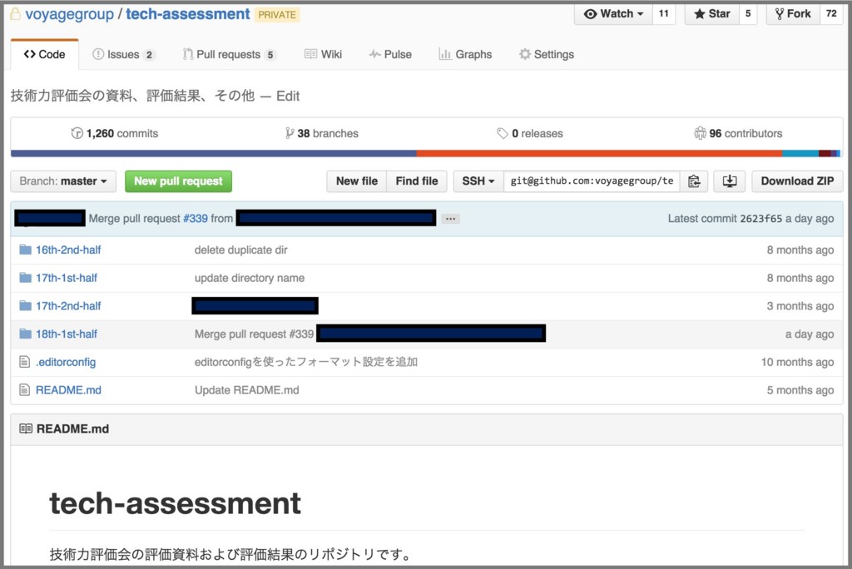This screenshot has height=569, width=852.
Task: Open watchers count 11
Action: click(663, 14)
